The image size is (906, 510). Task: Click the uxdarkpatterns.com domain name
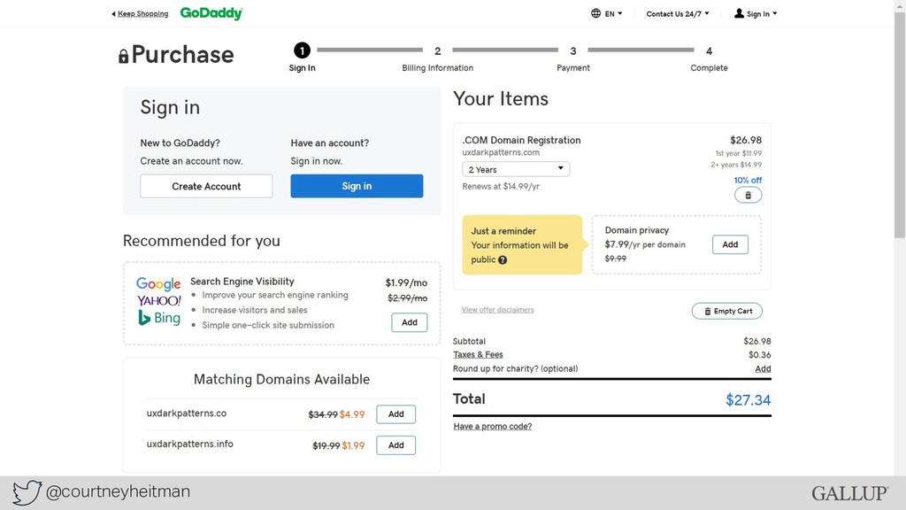click(501, 152)
